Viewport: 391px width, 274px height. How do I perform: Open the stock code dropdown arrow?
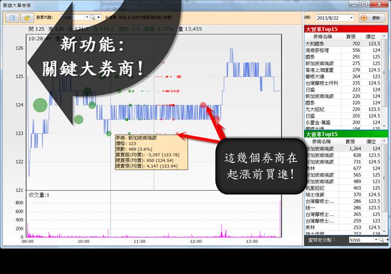(87, 17)
